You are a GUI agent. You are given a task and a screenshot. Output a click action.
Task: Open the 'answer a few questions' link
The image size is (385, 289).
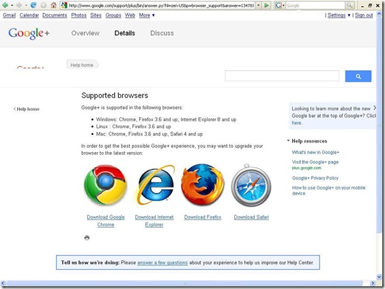pos(162,263)
